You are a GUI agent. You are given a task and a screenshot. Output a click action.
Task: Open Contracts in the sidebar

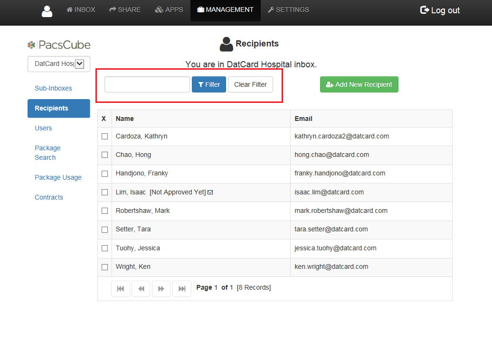(x=49, y=197)
